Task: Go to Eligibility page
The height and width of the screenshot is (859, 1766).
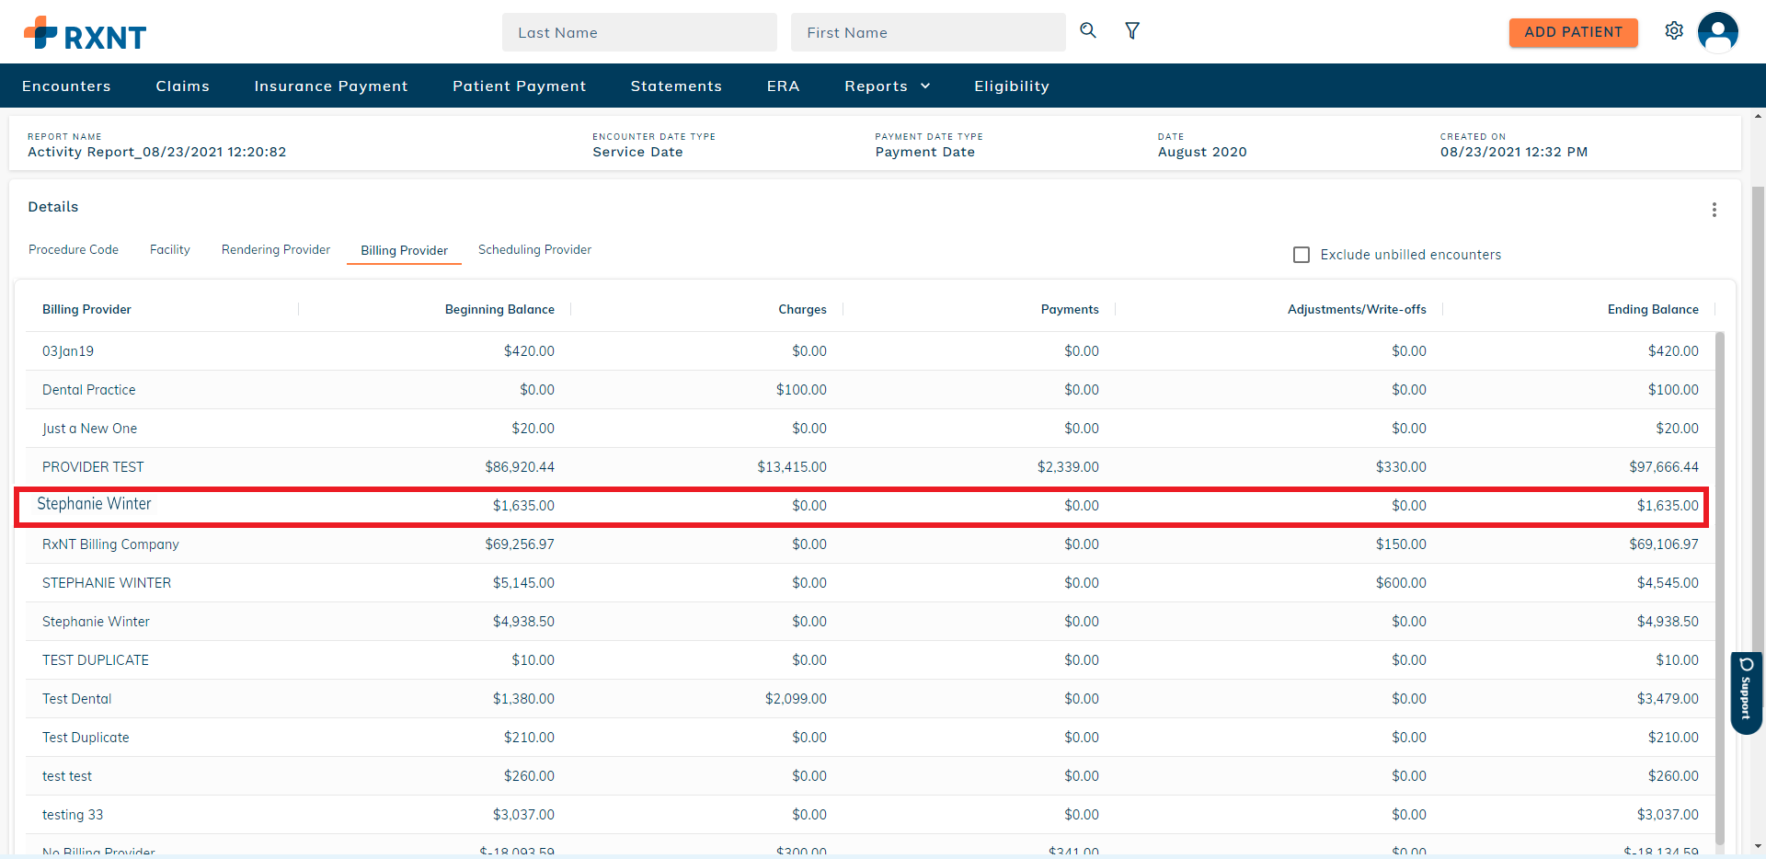Action: click(1012, 86)
